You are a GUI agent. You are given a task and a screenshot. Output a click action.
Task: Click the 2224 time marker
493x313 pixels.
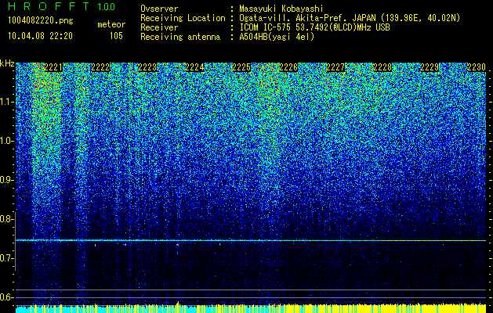click(194, 67)
